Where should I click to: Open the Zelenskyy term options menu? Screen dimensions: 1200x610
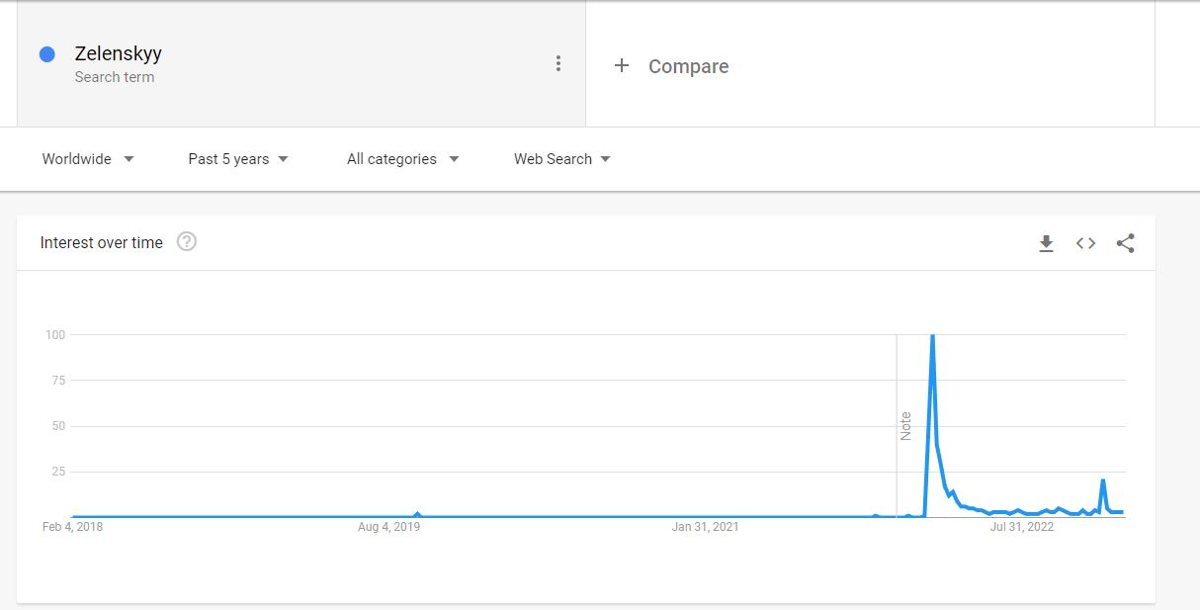coord(558,63)
